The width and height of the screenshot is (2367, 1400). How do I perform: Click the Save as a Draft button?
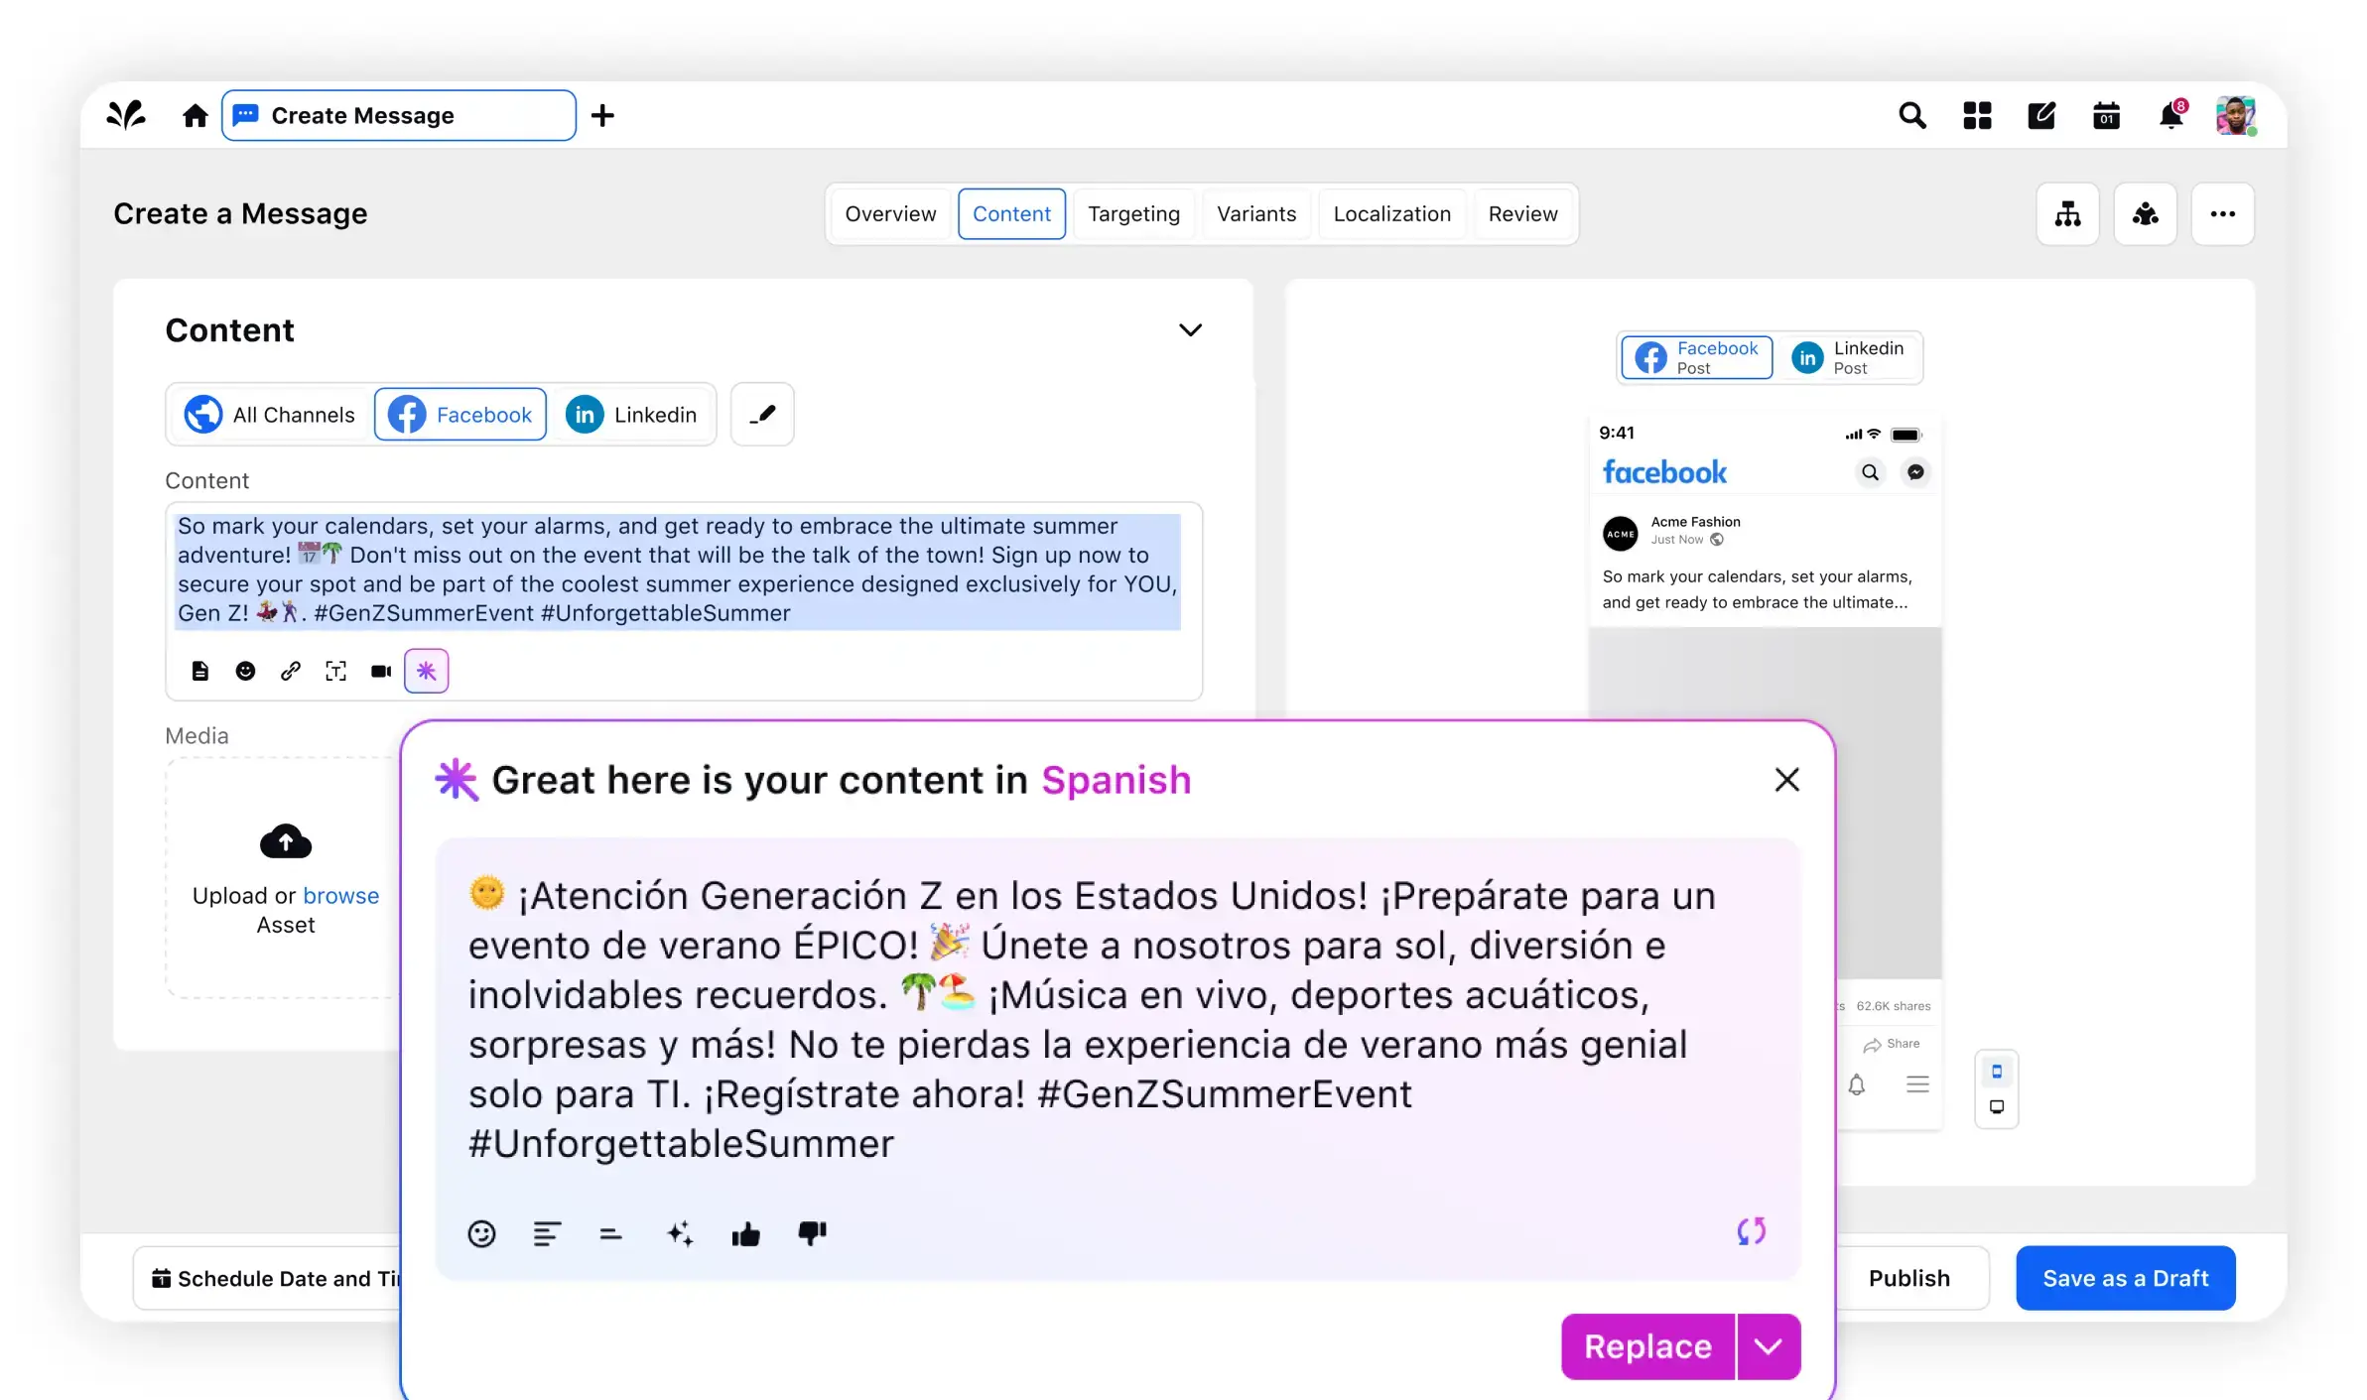point(2127,1277)
